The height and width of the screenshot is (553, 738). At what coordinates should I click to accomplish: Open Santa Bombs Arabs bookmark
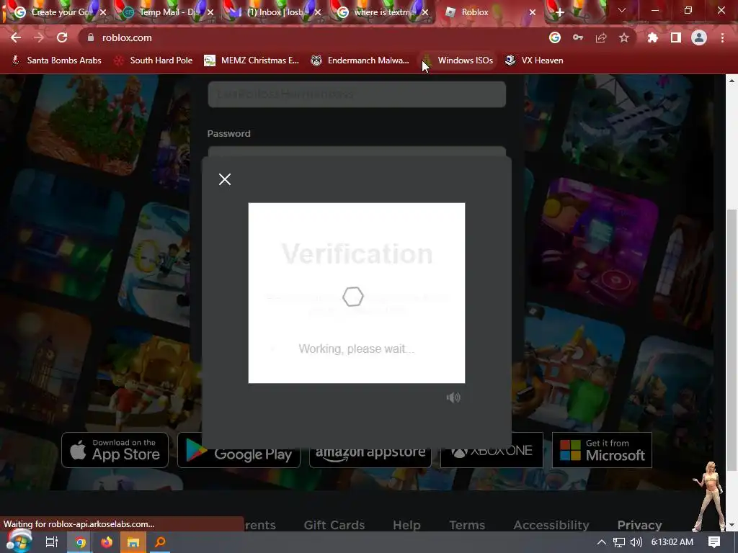coord(56,60)
